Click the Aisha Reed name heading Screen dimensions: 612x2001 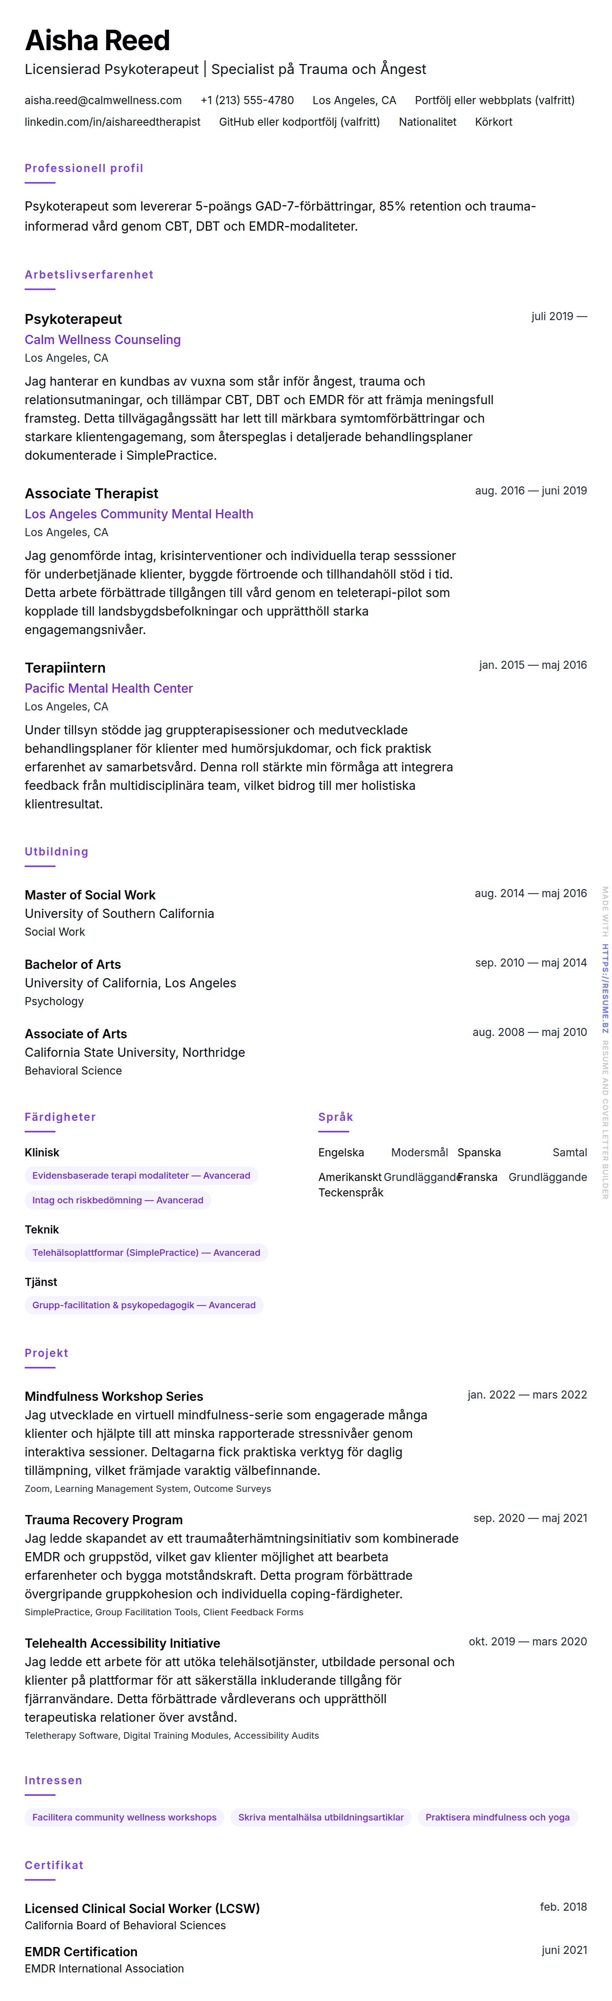point(98,40)
